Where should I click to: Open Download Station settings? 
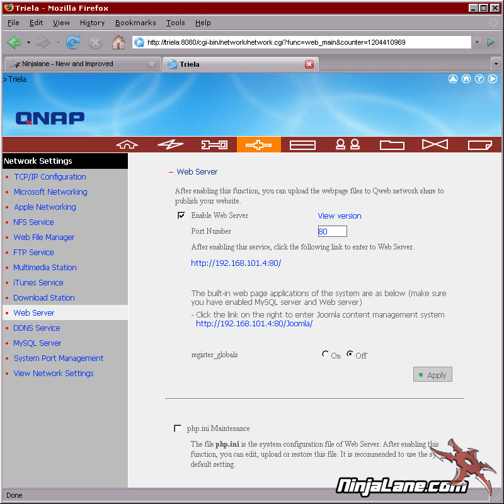click(x=43, y=297)
